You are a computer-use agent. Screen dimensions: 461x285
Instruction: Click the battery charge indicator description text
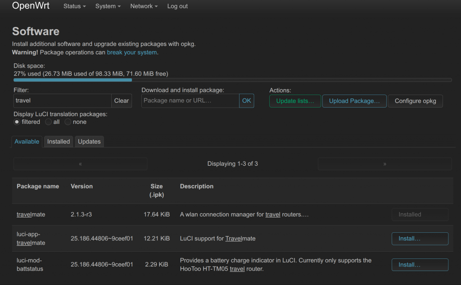pos(276,264)
